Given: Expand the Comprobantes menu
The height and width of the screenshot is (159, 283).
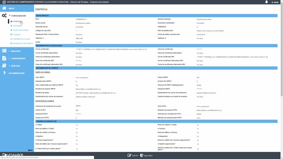Looking at the screenshot, I should [18, 59].
